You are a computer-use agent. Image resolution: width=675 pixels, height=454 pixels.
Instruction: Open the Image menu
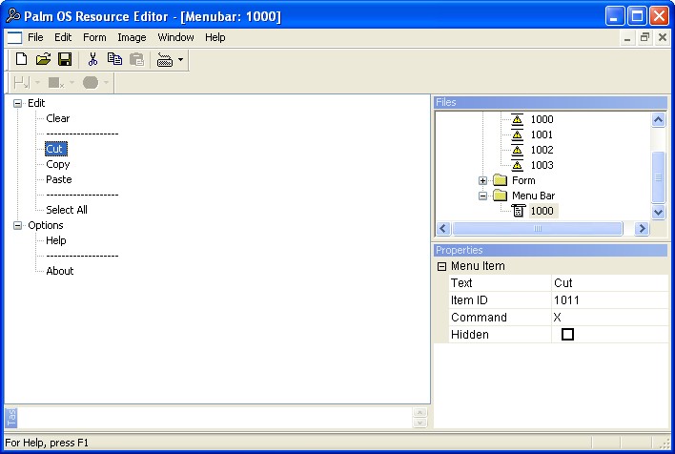pyautogui.click(x=132, y=37)
